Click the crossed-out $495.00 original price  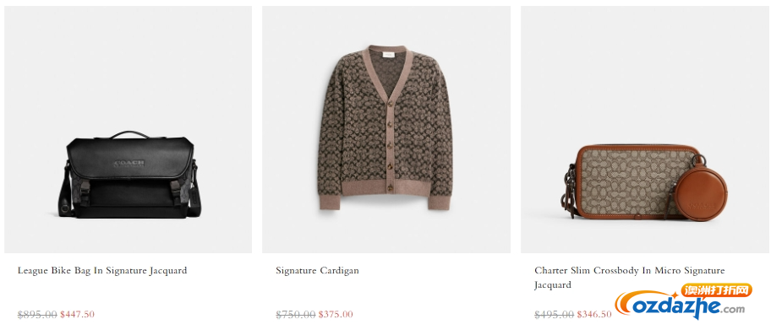pyautogui.click(x=555, y=314)
